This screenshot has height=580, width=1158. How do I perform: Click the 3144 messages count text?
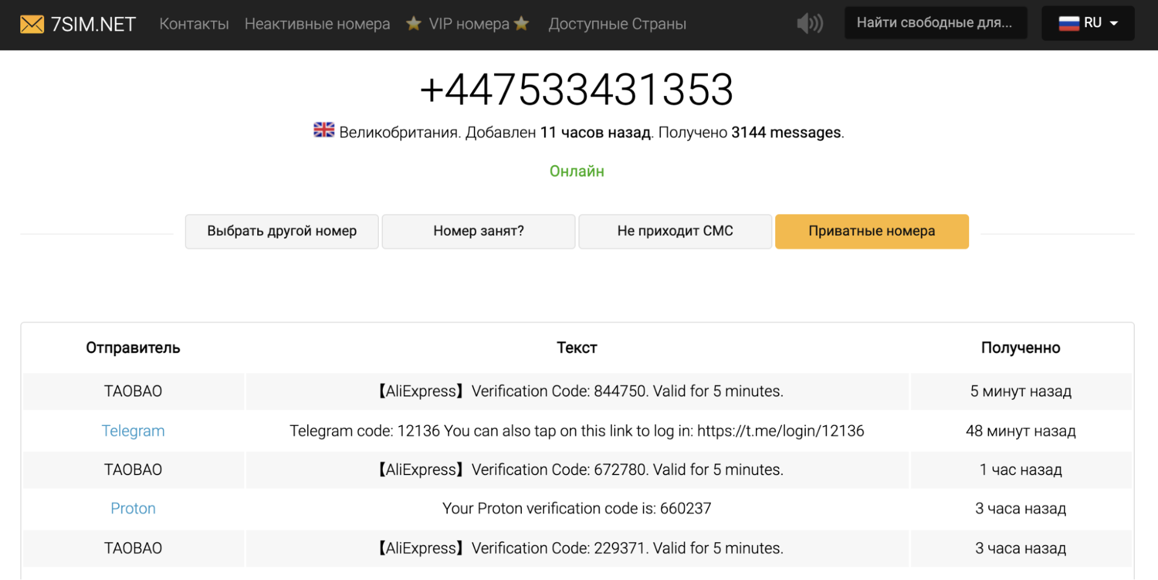pos(786,133)
